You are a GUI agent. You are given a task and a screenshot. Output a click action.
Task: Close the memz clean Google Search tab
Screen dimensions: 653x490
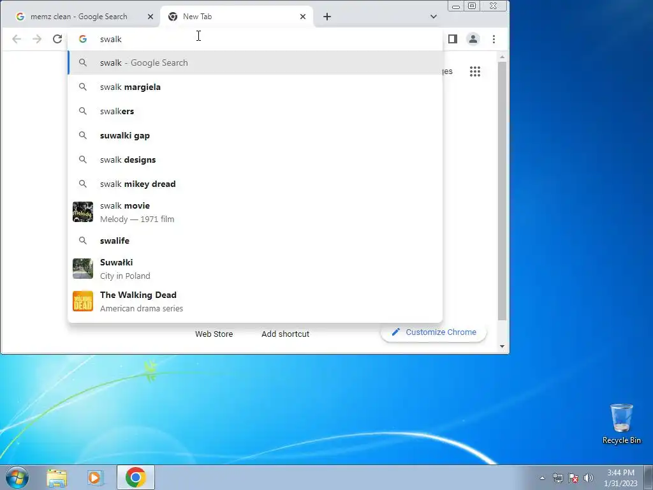pyautogui.click(x=150, y=16)
